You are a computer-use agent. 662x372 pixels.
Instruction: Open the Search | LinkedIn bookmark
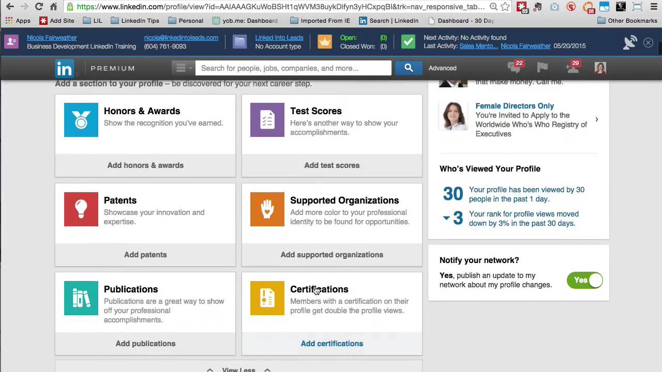[388, 21]
